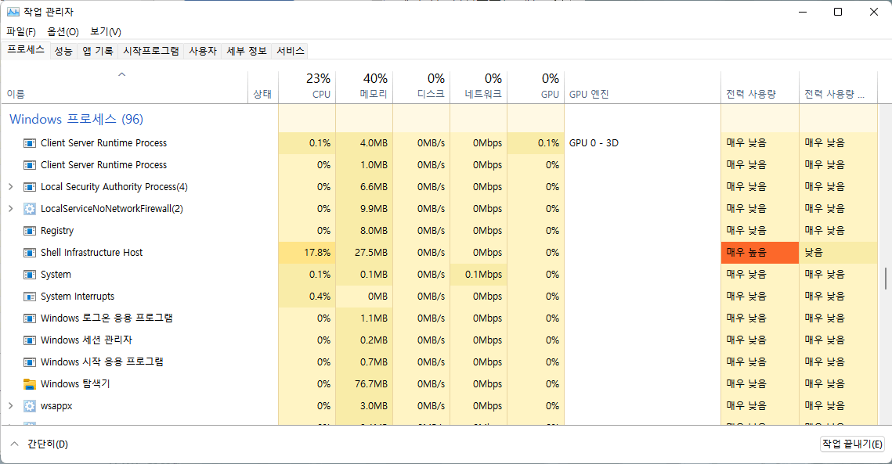Viewport: 892px width, 464px height.
Task: Switch to the 성능 tab
Action: coord(63,51)
